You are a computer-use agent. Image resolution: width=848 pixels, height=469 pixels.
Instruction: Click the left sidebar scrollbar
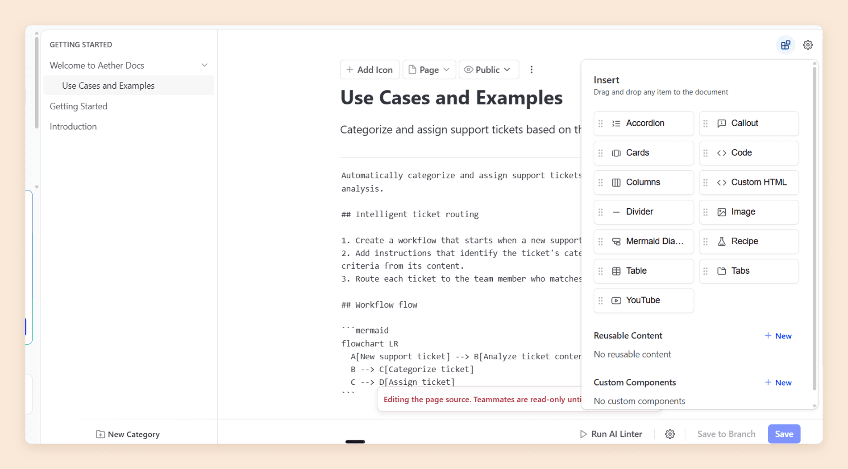point(37,82)
